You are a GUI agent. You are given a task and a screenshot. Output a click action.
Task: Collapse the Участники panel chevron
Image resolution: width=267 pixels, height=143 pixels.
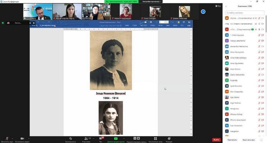pos(226,6)
